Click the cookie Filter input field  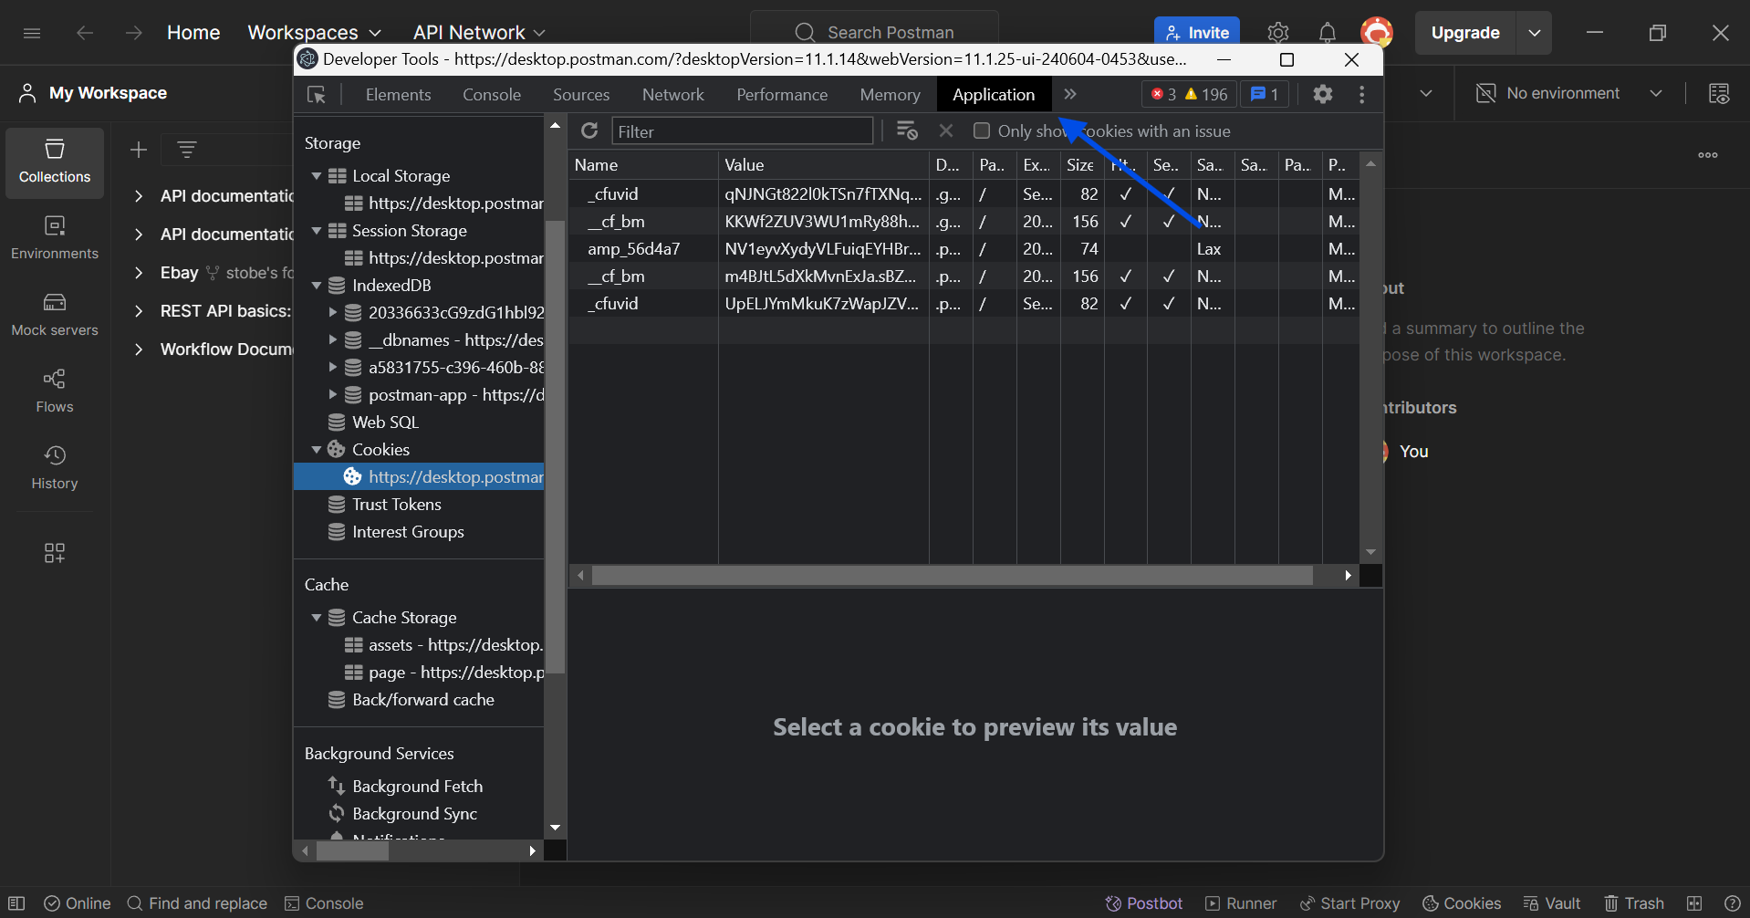(742, 131)
